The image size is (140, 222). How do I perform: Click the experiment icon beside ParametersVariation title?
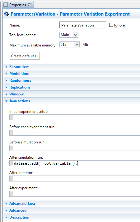coord(7,14)
